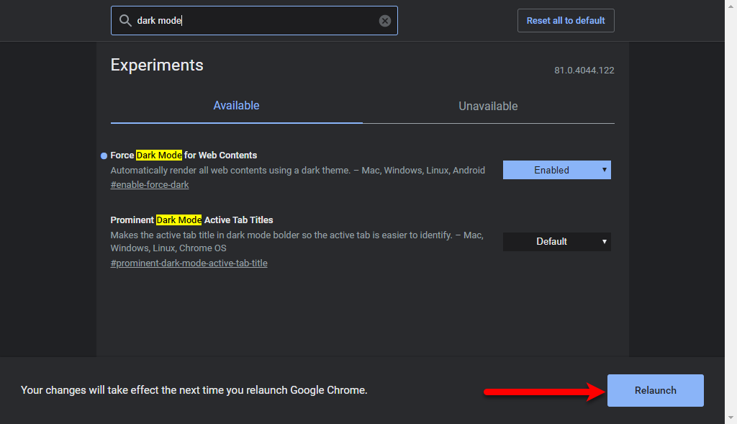The height and width of the screenshot is (424, 737).
Task: Click the Experiments heading
Action: click(x=157, y=65)
